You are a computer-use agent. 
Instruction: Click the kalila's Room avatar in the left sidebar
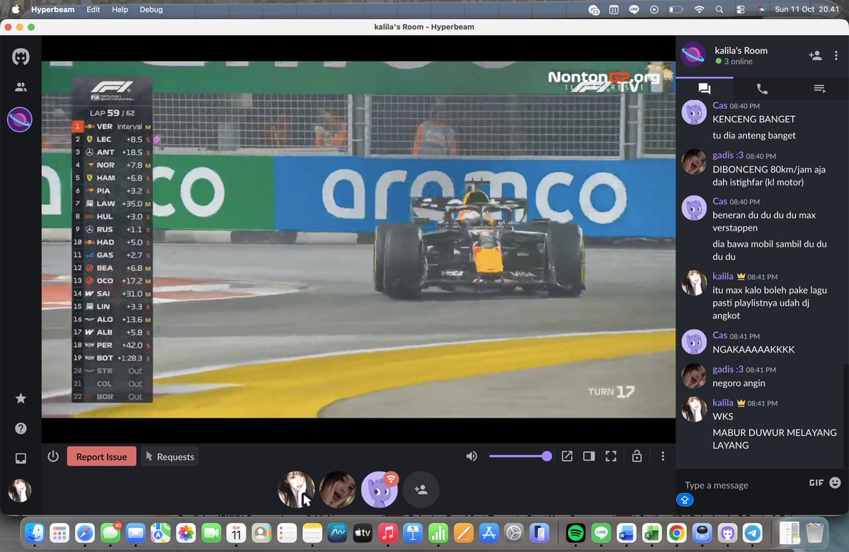pos(20,119)
